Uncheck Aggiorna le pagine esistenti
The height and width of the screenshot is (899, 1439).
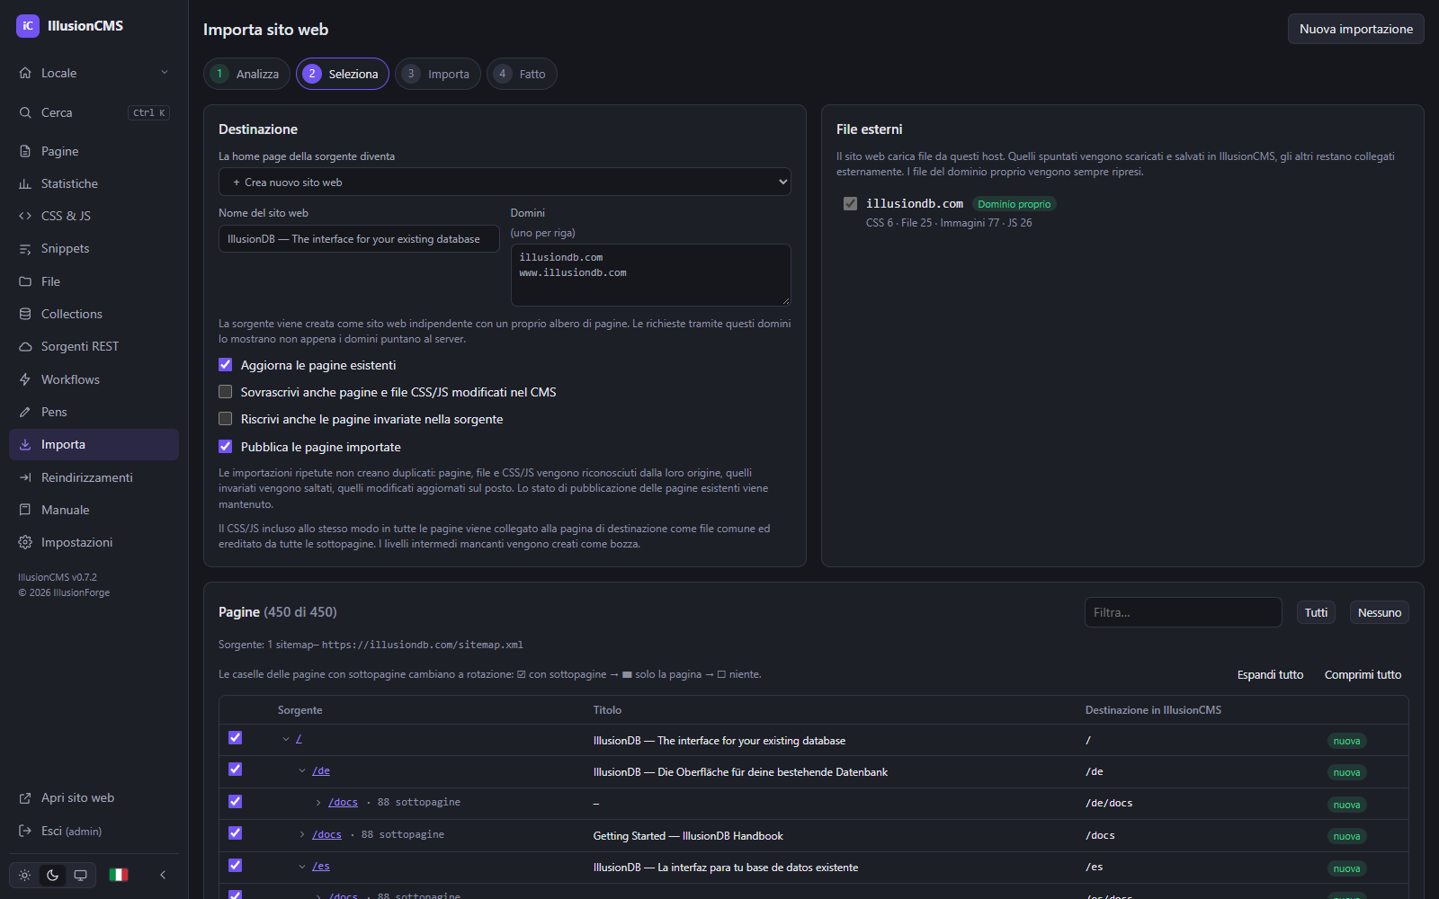pos(226,365)
